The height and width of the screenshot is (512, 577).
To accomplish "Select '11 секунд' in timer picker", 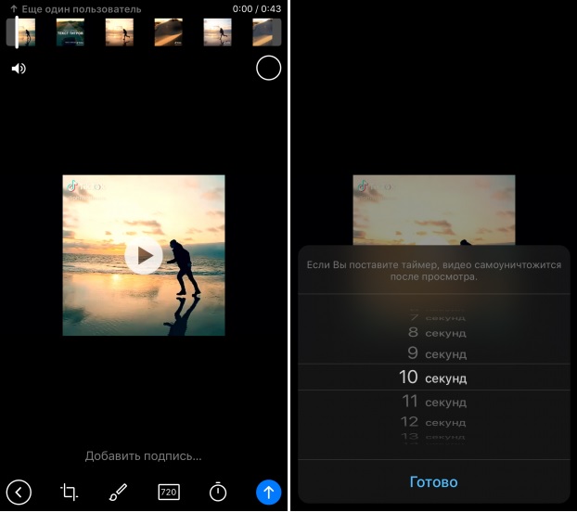I will (x=433, y=402).
